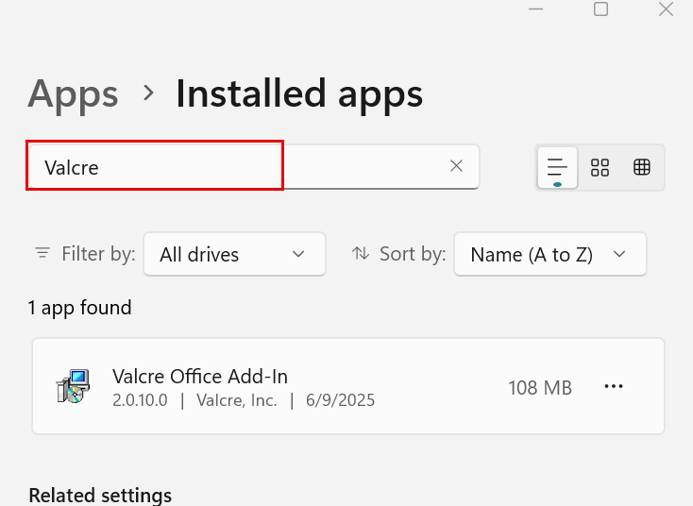Click the version 2.0.10.0 text
Screen dimensions: 693x506
point(140,400)
